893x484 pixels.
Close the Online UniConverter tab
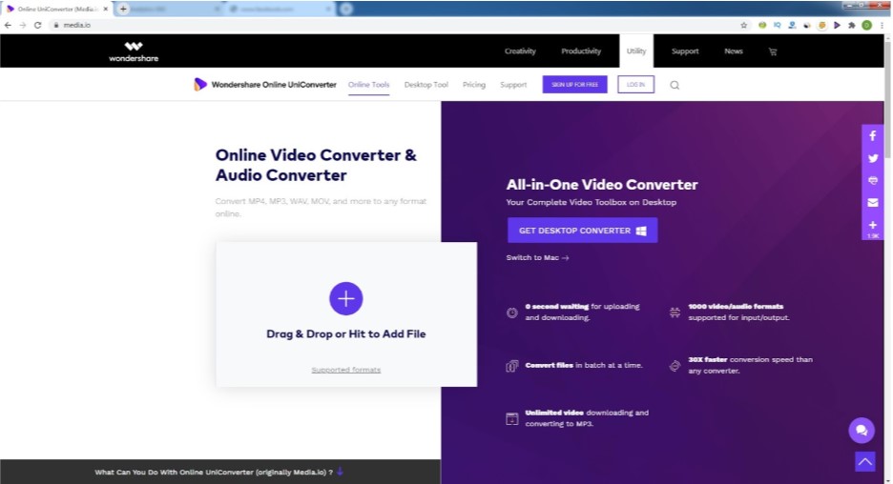click(105, 9)
